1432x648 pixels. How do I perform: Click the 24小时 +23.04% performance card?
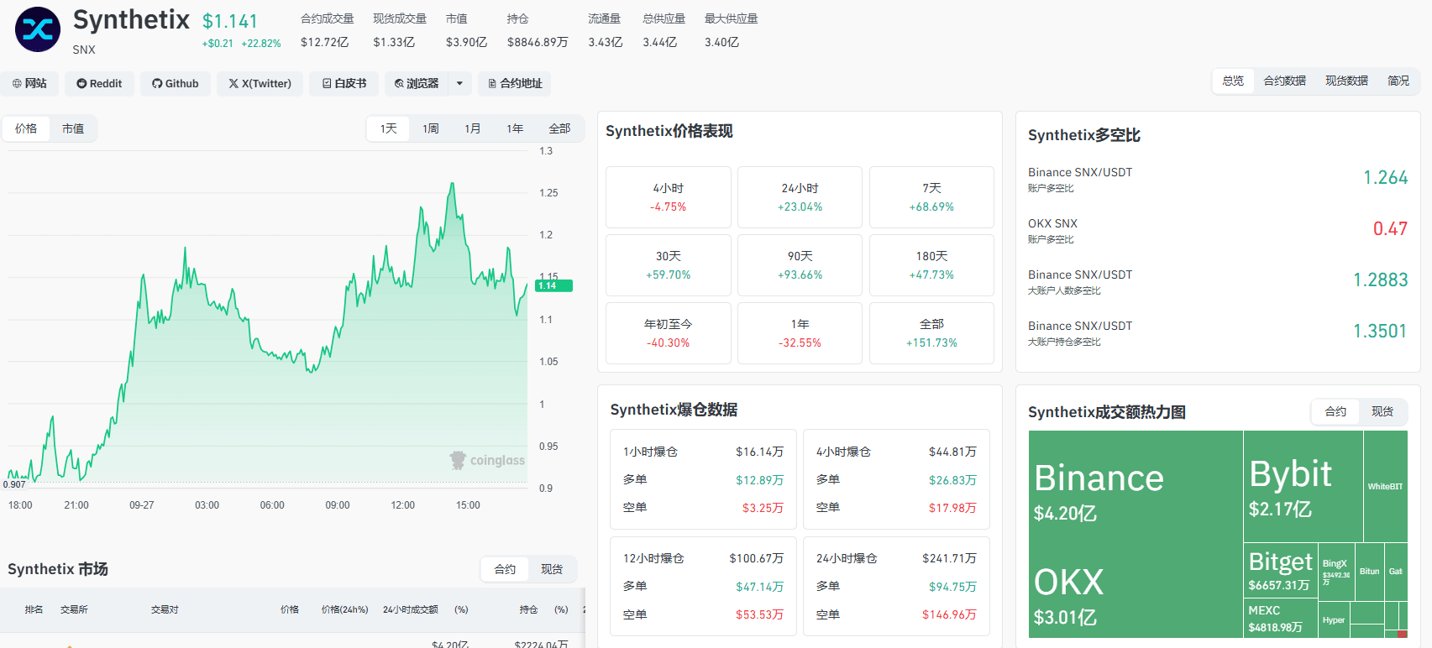coord(800,197)
